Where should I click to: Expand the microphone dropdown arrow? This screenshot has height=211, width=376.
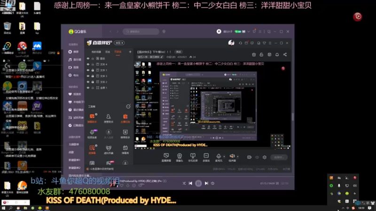coord(224,157)
